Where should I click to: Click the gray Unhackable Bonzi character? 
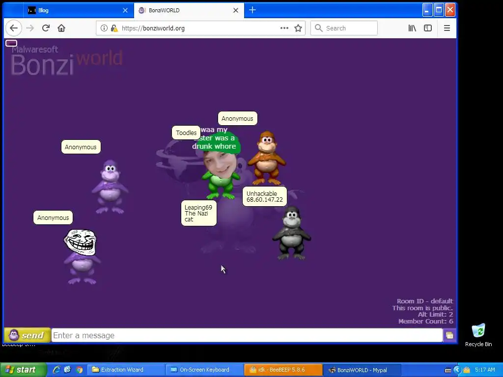(291, 233)
